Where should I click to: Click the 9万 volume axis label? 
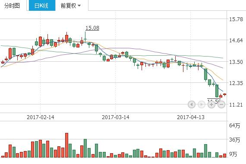[233, 154]
